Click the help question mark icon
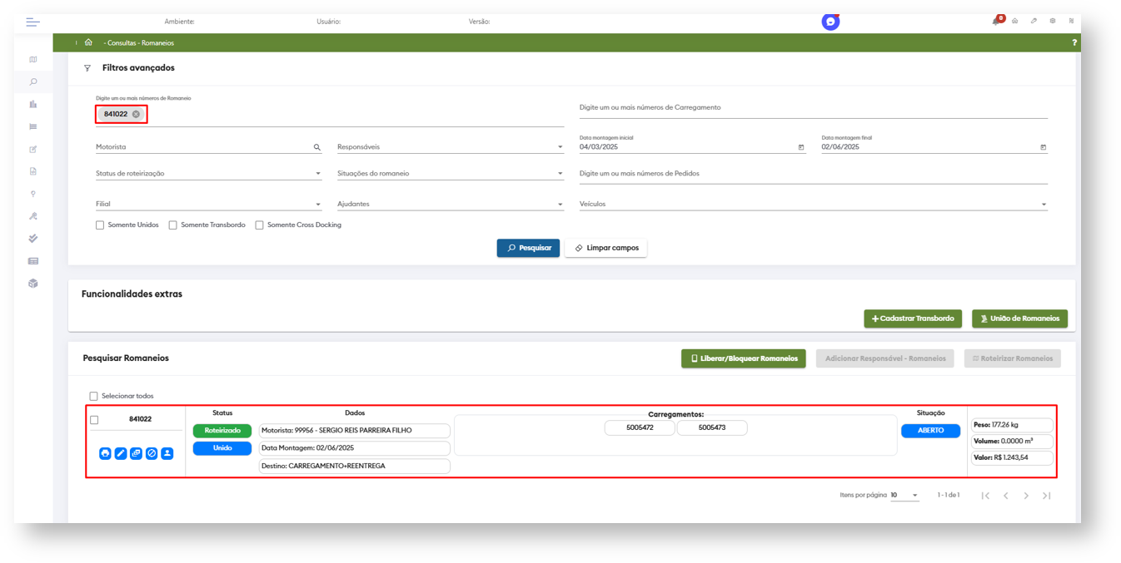The width and height of the screenshot is (1121, 563). click(x=1074, y=43)
